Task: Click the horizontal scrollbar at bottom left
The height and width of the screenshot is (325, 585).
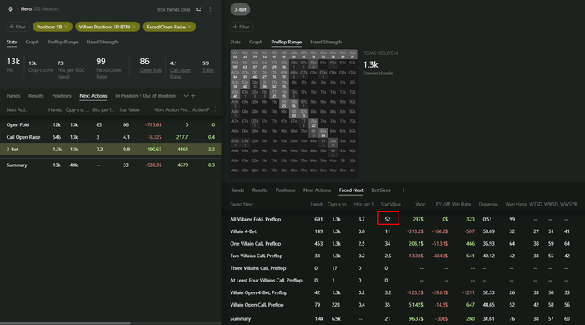Action: (65, 323)
